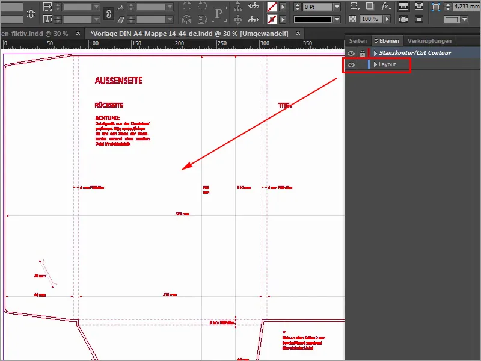Select the rotate 90° icon in the control bar
The image size is (481, 361).
click(x=188, y=6)
